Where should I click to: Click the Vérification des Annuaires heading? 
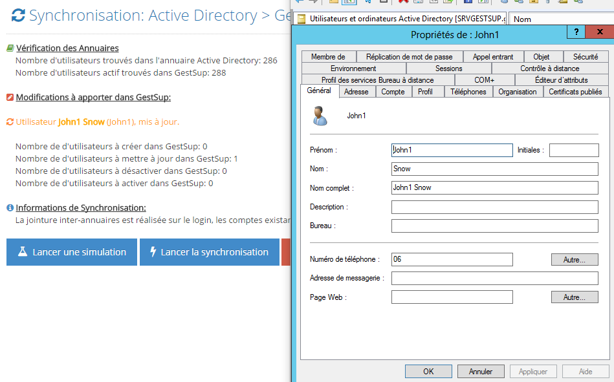pos(67,48)
